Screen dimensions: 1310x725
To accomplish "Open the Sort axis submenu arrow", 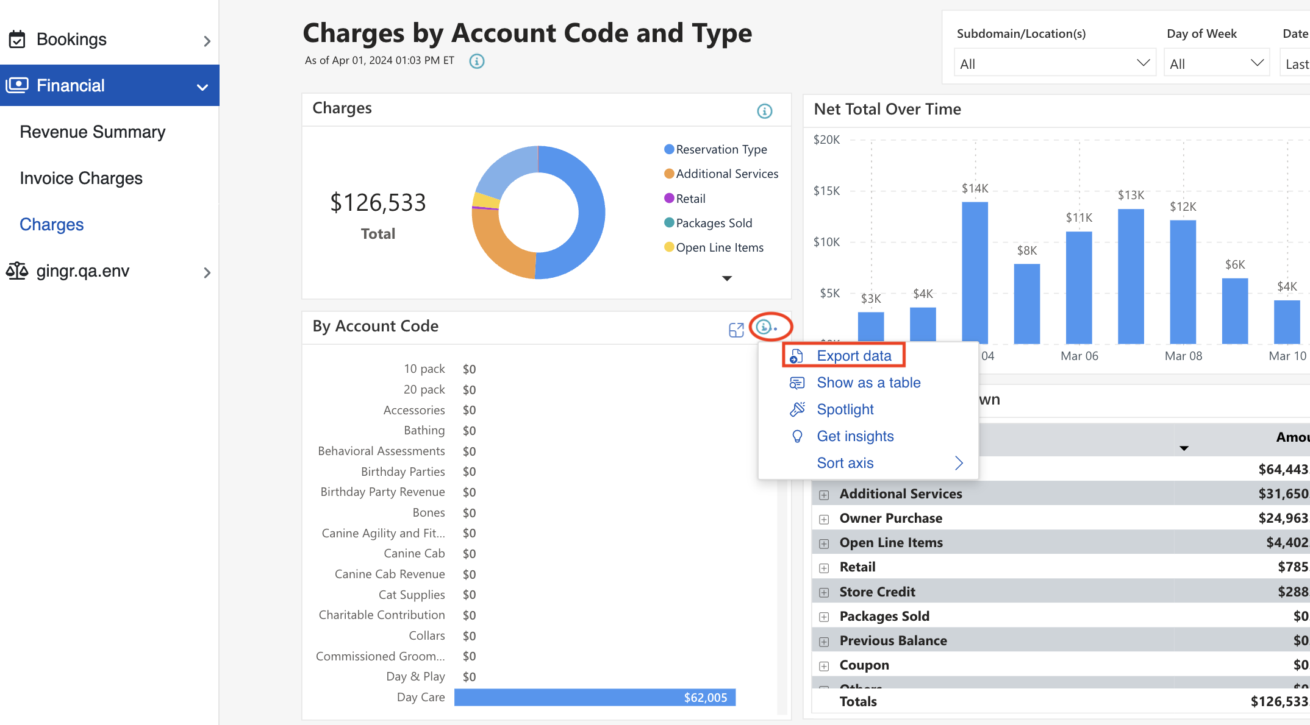I will (x=959, y=463).
